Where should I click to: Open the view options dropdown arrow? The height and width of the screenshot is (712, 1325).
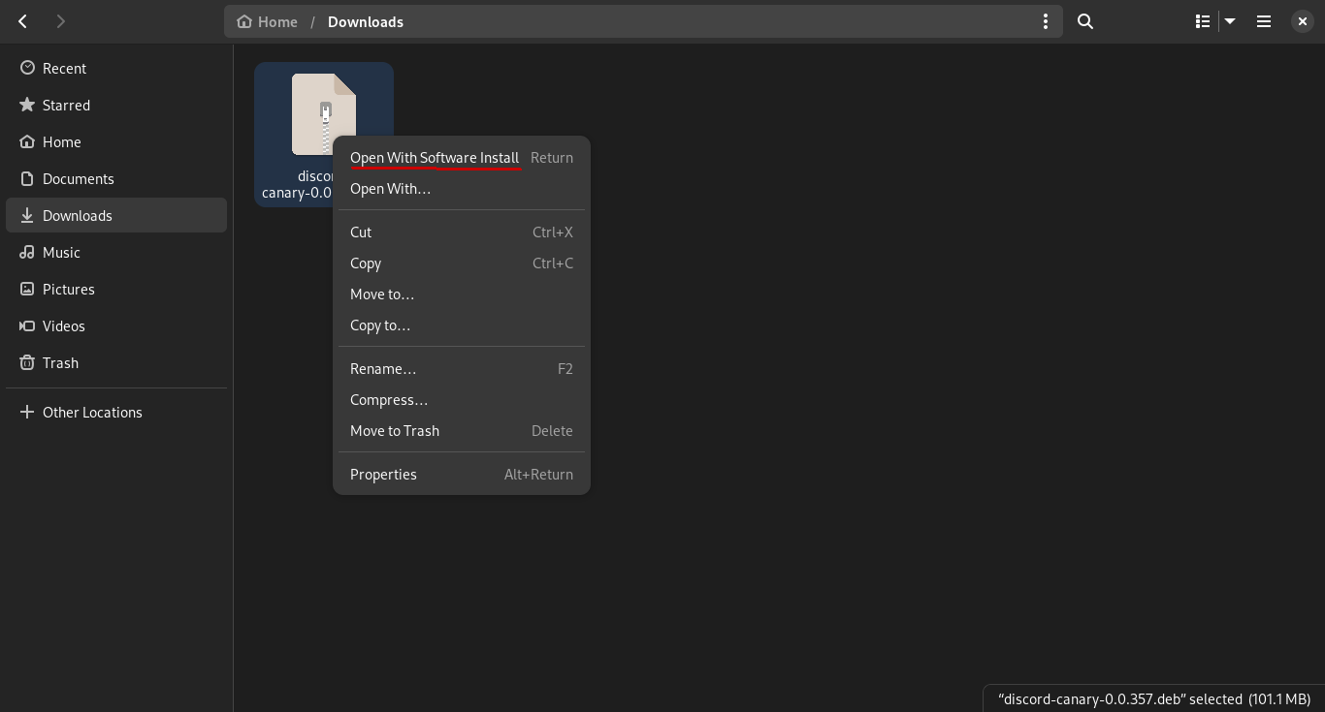tap(1229, 20)
